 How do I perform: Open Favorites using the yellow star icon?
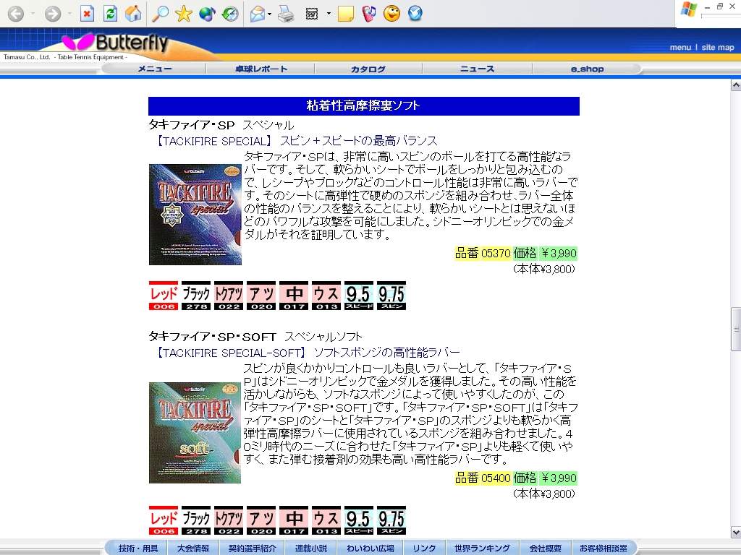(183, 14)
